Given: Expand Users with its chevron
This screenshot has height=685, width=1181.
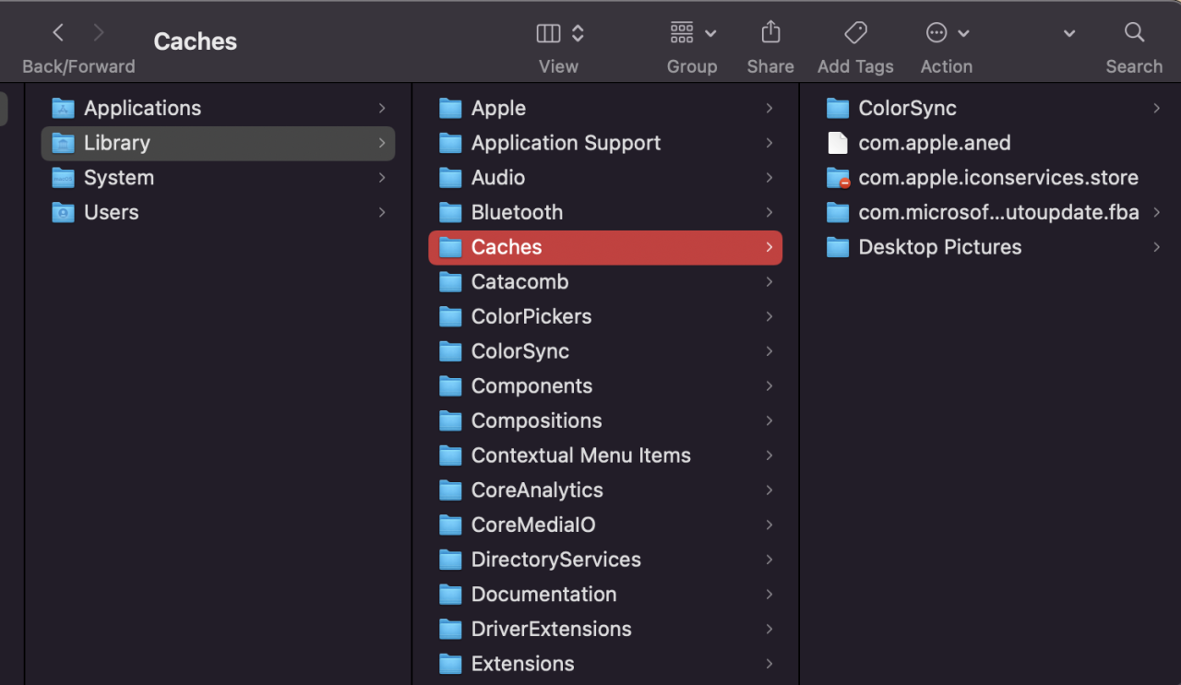Looking at the screenshot, I should click(x=382, y=212).
